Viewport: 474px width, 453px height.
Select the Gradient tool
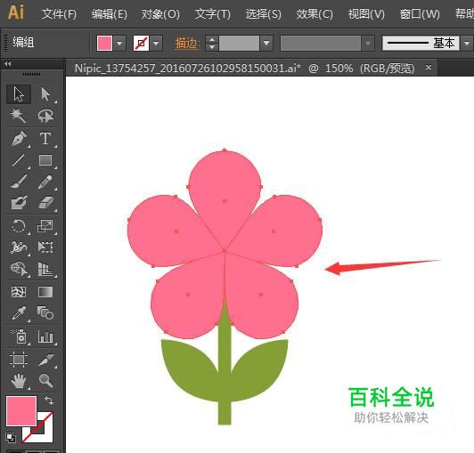pyautogui.click(x=45, y=292)
